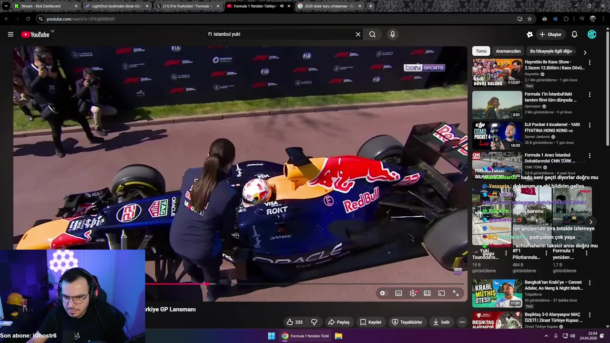Open Hayrettin ile Kaos Show thumbnail
The height and width of the screenshot is (343, 610).
tap(497, 72)
